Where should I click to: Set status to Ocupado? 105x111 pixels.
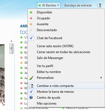tap(66, 18)
